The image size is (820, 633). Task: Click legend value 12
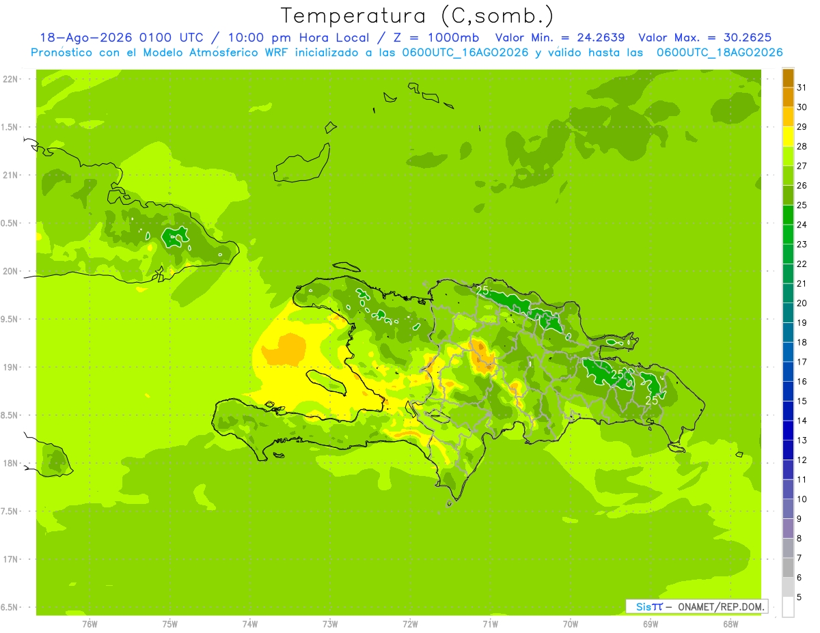coord(802,460)
